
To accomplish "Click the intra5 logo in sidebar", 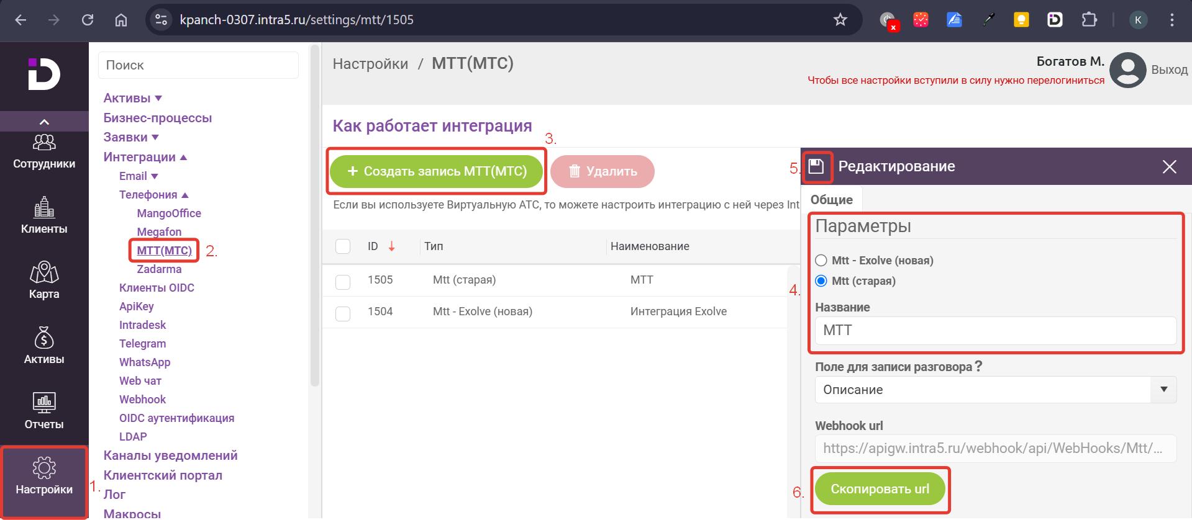I will (x=44, y=74).
